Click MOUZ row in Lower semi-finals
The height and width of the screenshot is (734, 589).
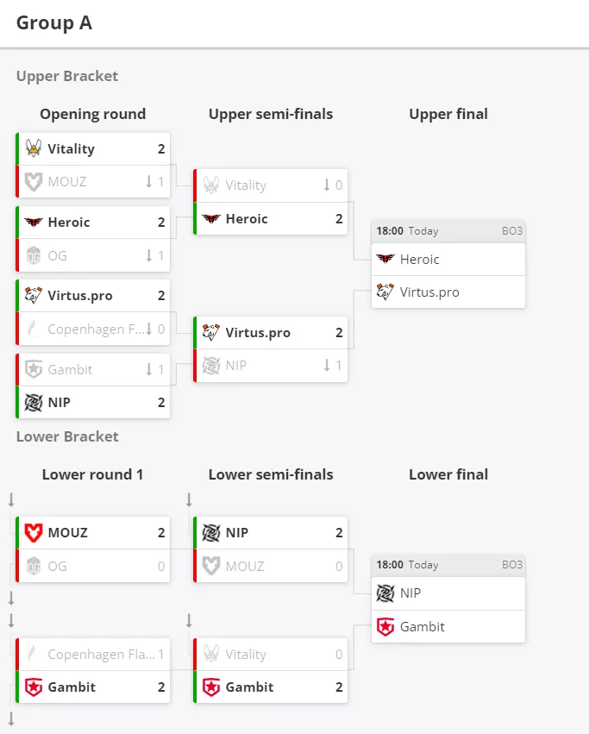(271, 566)
